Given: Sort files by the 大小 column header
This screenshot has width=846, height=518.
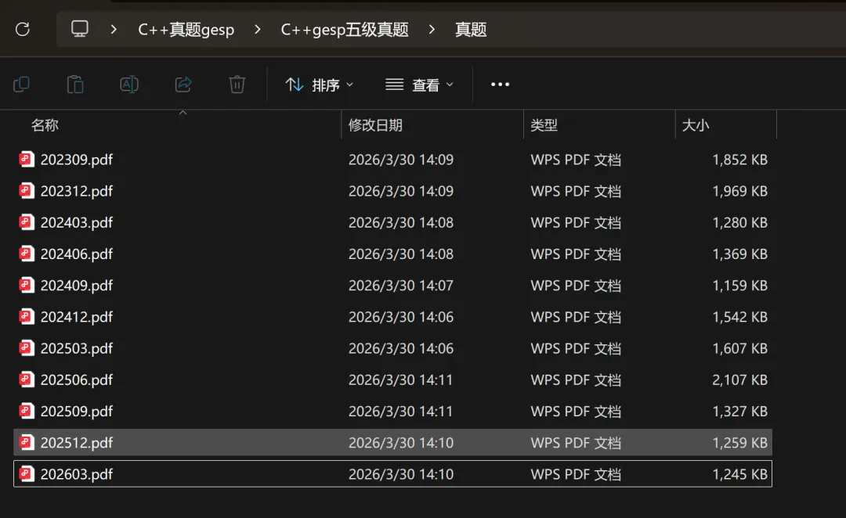Looking at the screenshot, I should 696,124.
